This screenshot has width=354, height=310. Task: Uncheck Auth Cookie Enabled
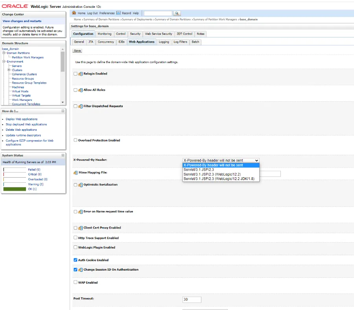76,260
